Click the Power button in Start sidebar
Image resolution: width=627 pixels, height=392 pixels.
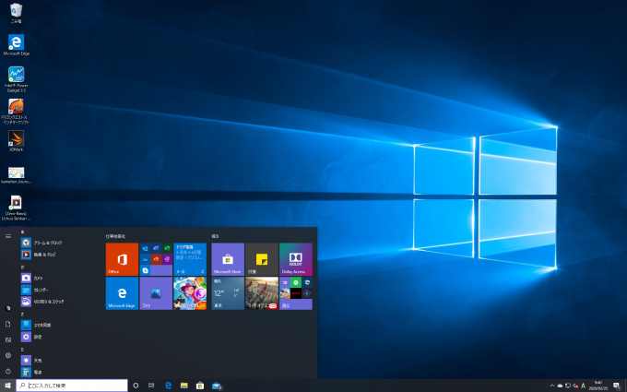8,371
